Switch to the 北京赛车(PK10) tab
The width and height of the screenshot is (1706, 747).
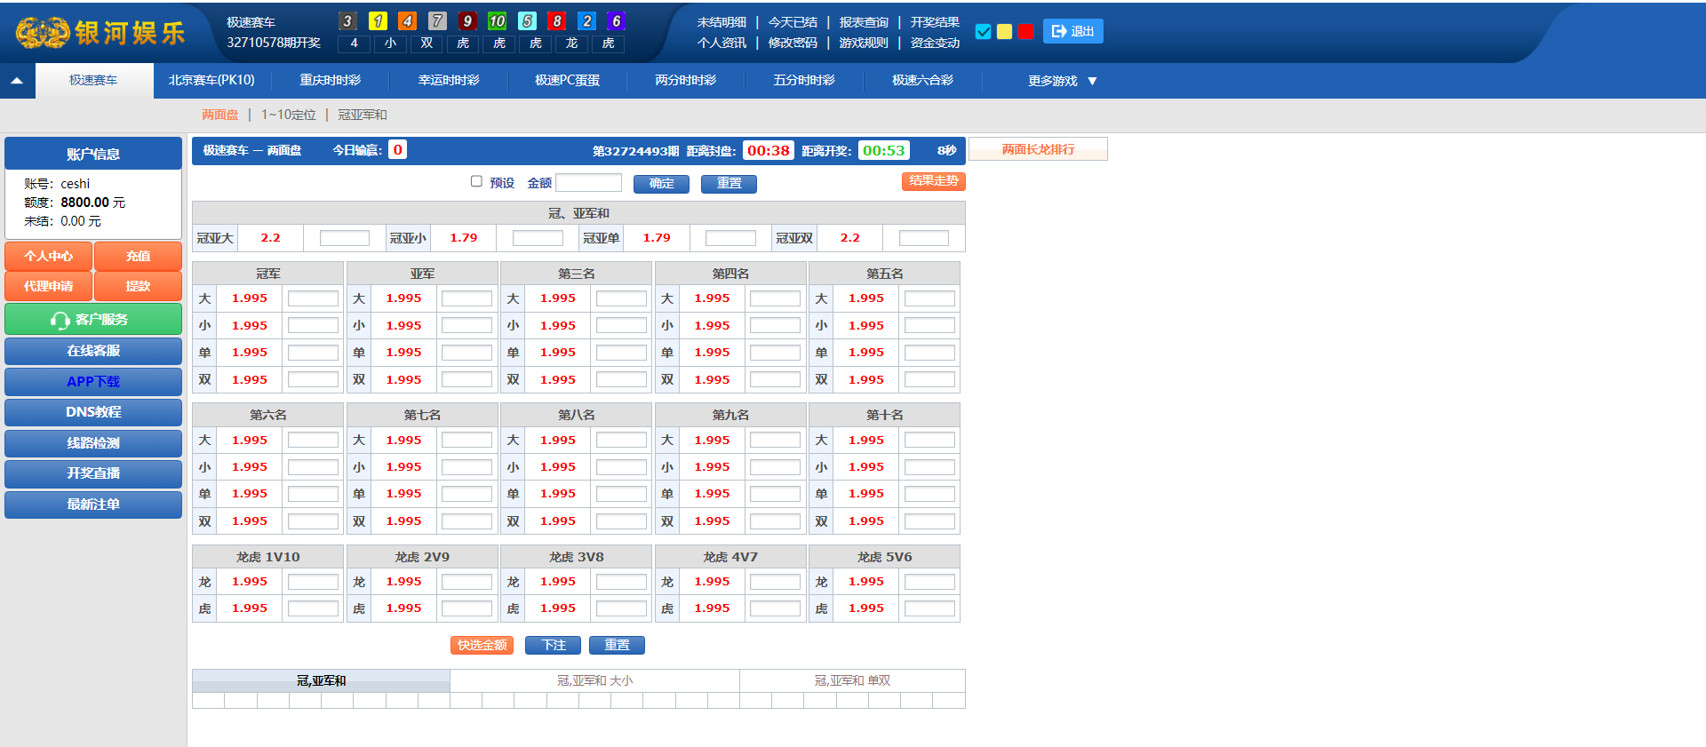coord(211,80)
